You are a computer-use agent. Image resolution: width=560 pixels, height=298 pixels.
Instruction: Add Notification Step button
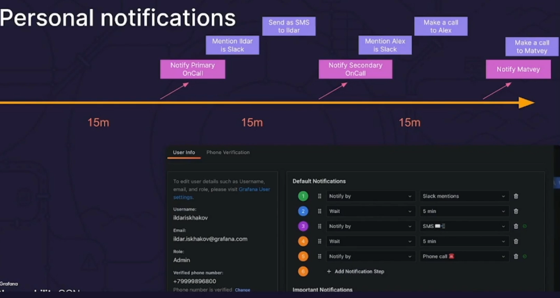pos(356,271)
